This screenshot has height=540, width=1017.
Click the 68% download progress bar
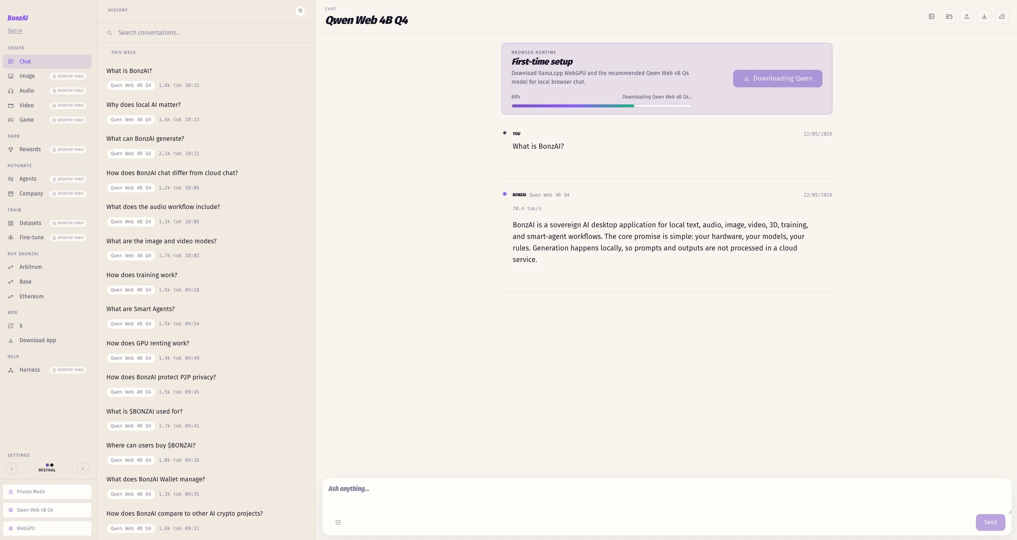click(x=602, y=106)
